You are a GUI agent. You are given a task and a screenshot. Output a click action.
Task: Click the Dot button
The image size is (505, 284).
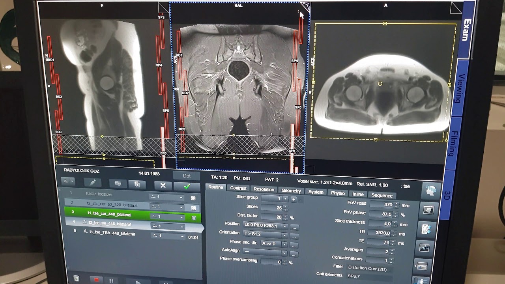point(187,176)
